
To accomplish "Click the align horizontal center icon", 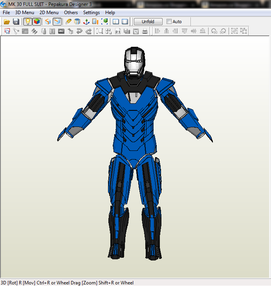I will (166, 31).
